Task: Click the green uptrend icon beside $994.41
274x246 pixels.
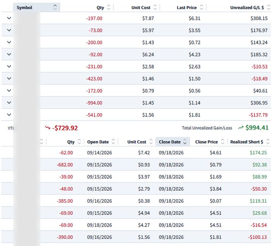Action: click(241, 128)
